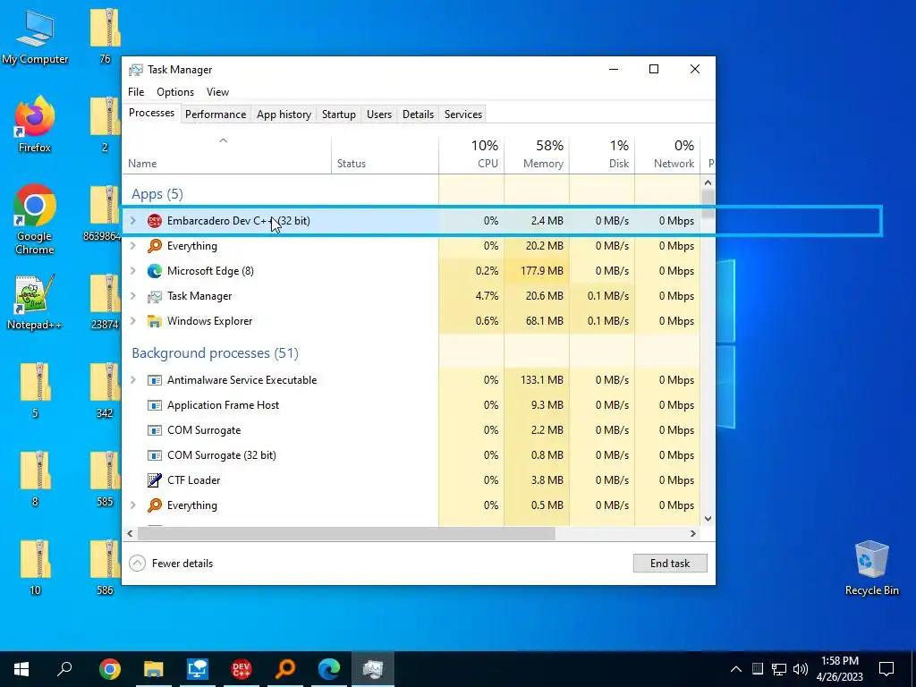
Task: Open File Explorer from the taskbar
Action: [154, 669]
